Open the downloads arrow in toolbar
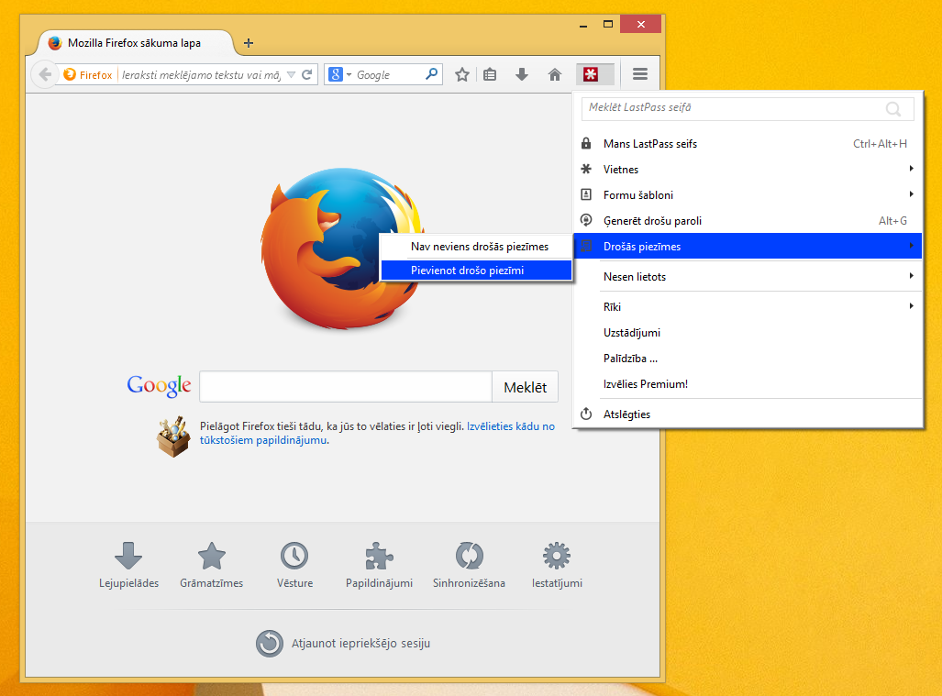Viewport: 942px width, 696px height. [522, 74]
